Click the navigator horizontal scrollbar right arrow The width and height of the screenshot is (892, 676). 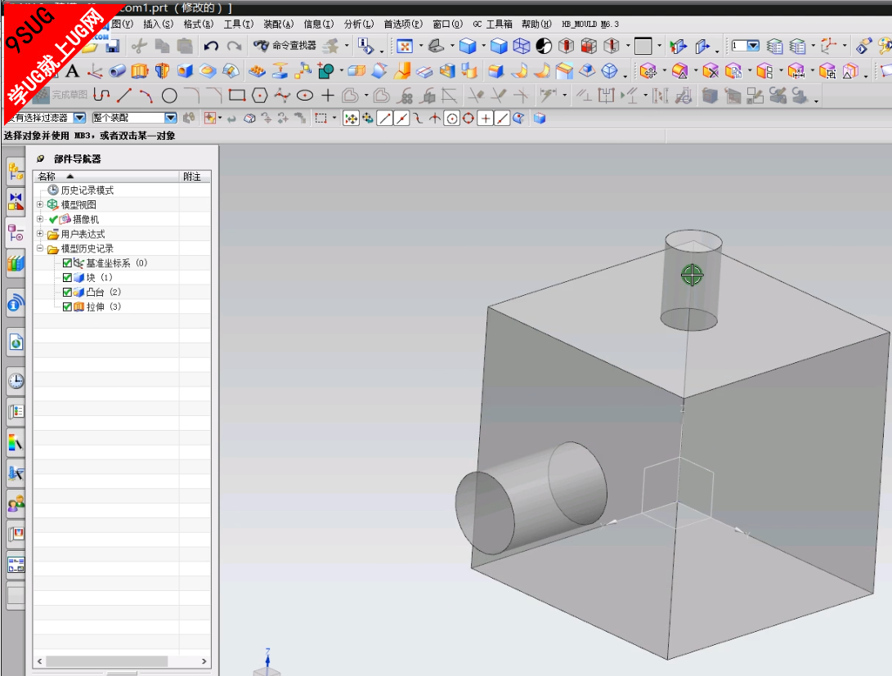tap(204, 661)
